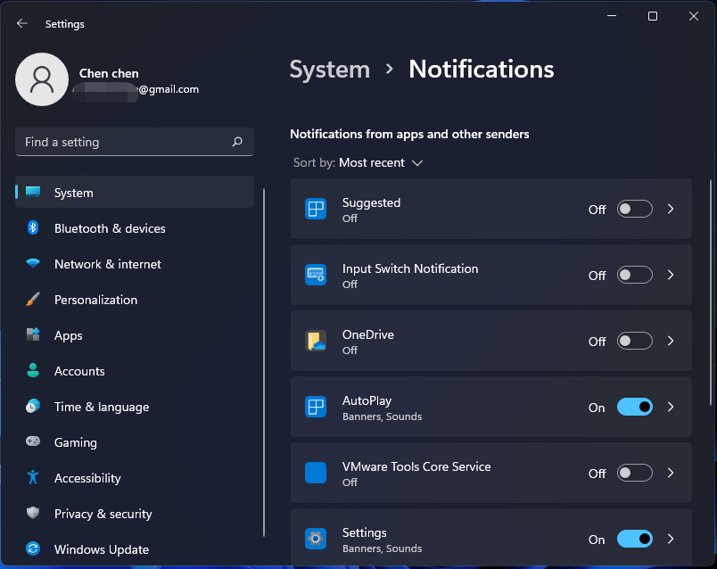This screenshot has height=569, width=717.
Task: Click the Find a setting search box
Action: coord(125,142)
